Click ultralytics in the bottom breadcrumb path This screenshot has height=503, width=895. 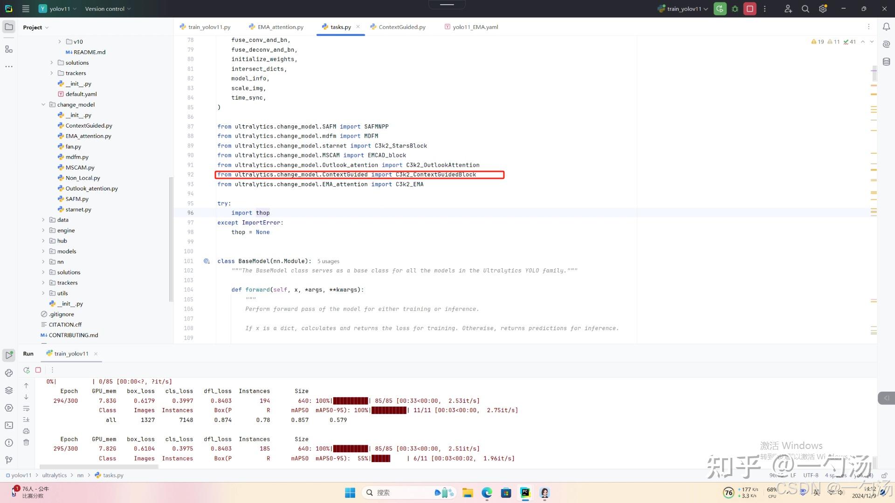point(54,476)
